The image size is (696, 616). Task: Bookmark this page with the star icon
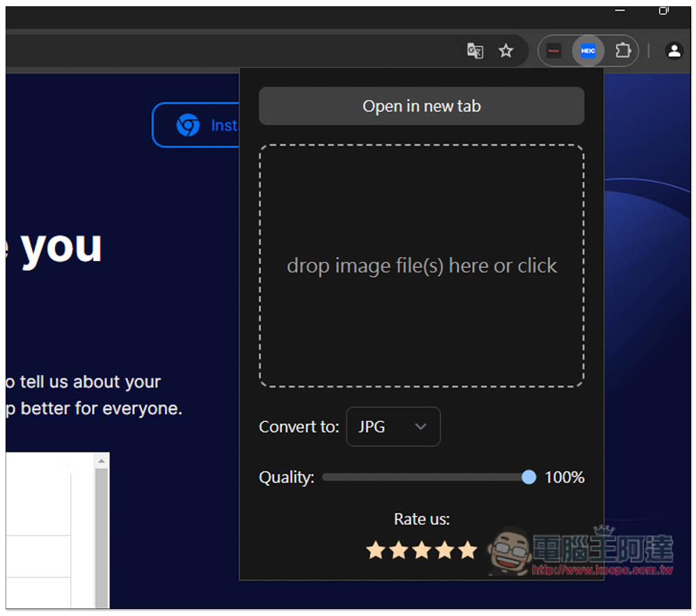coord(505,51)
